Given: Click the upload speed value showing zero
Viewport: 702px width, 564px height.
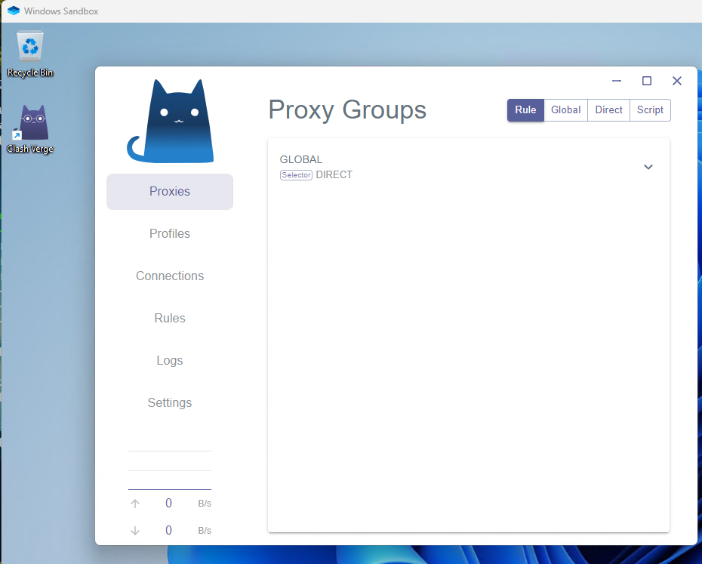Looking at the screenshot, I should coord(168,503).
